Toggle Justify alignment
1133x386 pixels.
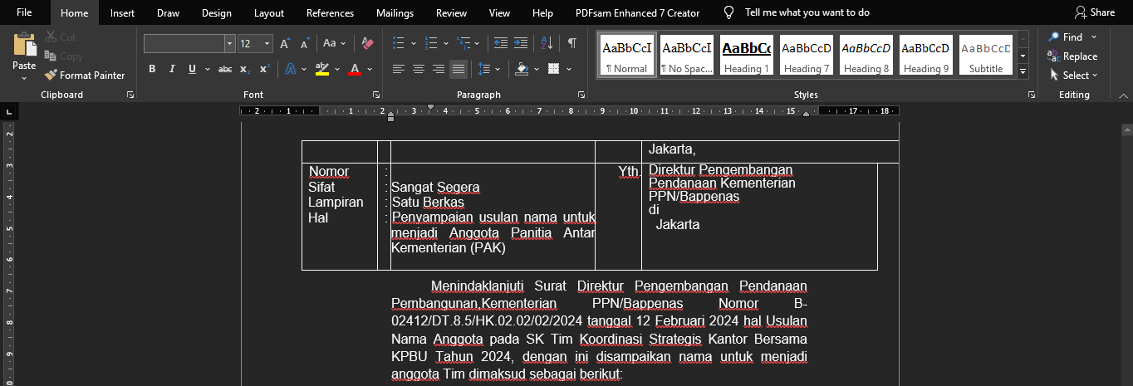459,69
